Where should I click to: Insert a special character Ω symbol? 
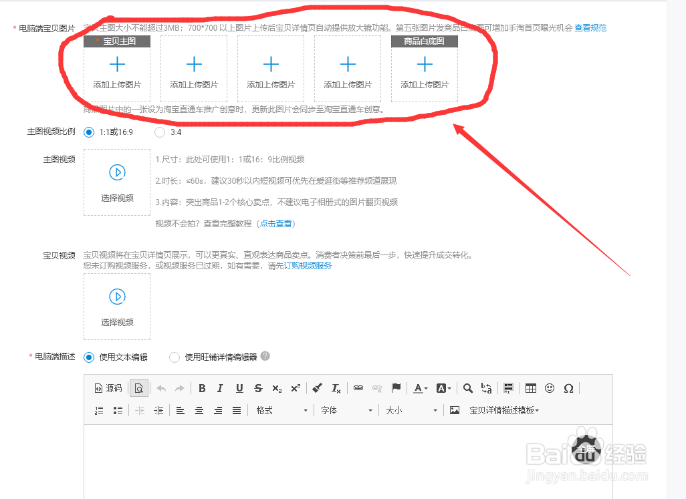(568, 388)
